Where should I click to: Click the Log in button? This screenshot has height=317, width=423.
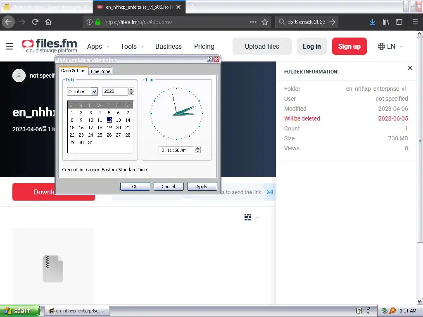(x=312, y=46)
